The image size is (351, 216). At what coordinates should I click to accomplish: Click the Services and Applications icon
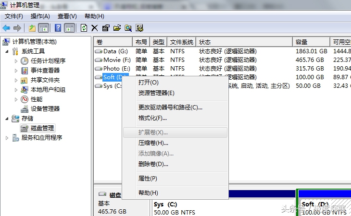click(x=15, y=138)
